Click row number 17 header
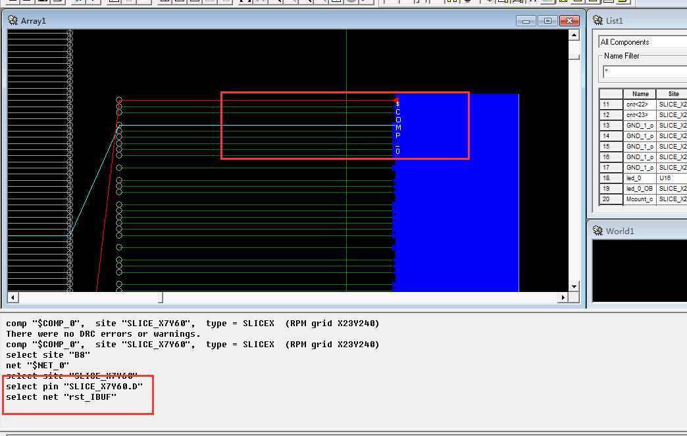This screenshot has width=687, height=436. 611,167
